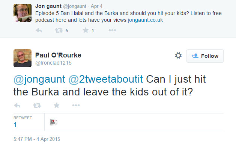
Task: View Jon Gaunt's profile picture
Action: click(23, 13)
